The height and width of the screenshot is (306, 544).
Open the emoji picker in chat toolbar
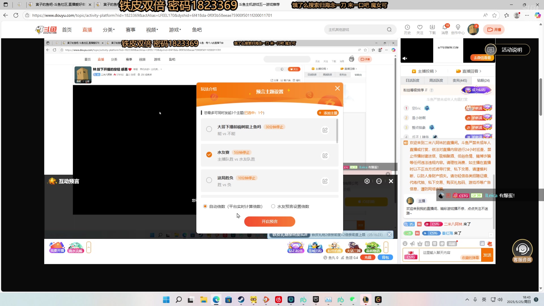coord(405,244)
